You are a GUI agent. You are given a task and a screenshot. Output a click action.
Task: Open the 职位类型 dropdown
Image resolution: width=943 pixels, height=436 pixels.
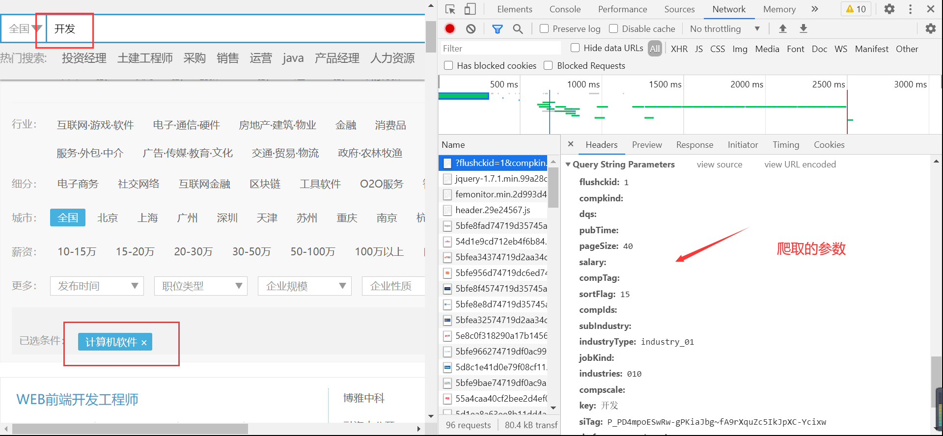tap(201, 286)
